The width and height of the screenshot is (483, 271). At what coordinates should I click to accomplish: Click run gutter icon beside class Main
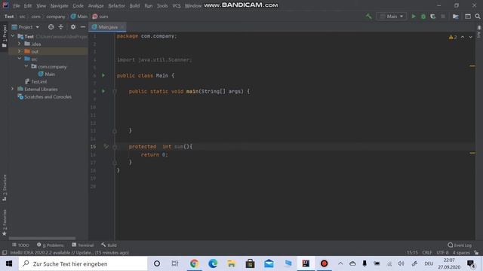click(x=103, y=75)
